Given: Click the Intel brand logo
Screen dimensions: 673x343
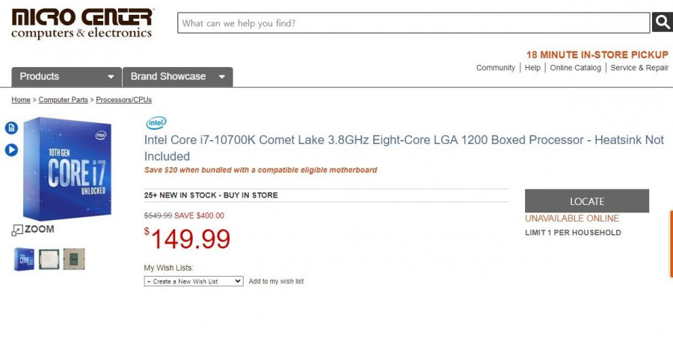Looking at the screenshot, I should coord(156,123).
